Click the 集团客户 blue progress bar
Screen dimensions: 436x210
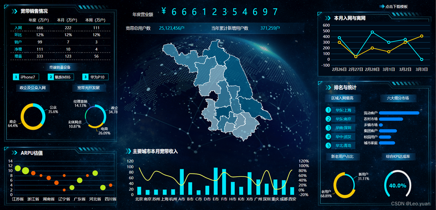(x=388, y=131)
